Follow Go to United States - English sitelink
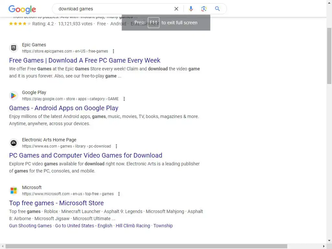 84,226
